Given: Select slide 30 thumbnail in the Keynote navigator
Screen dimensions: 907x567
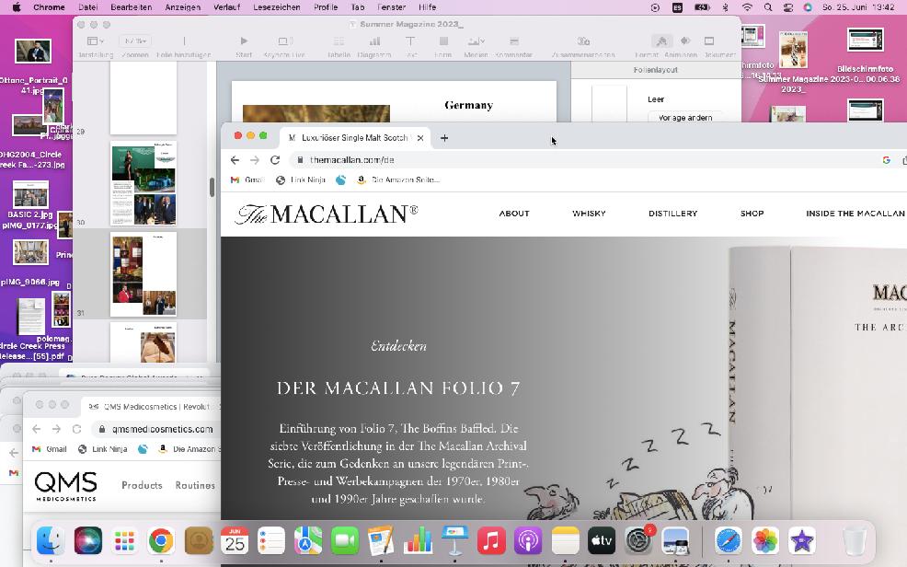Looking at the screenshot, I should tap(144, 183).
